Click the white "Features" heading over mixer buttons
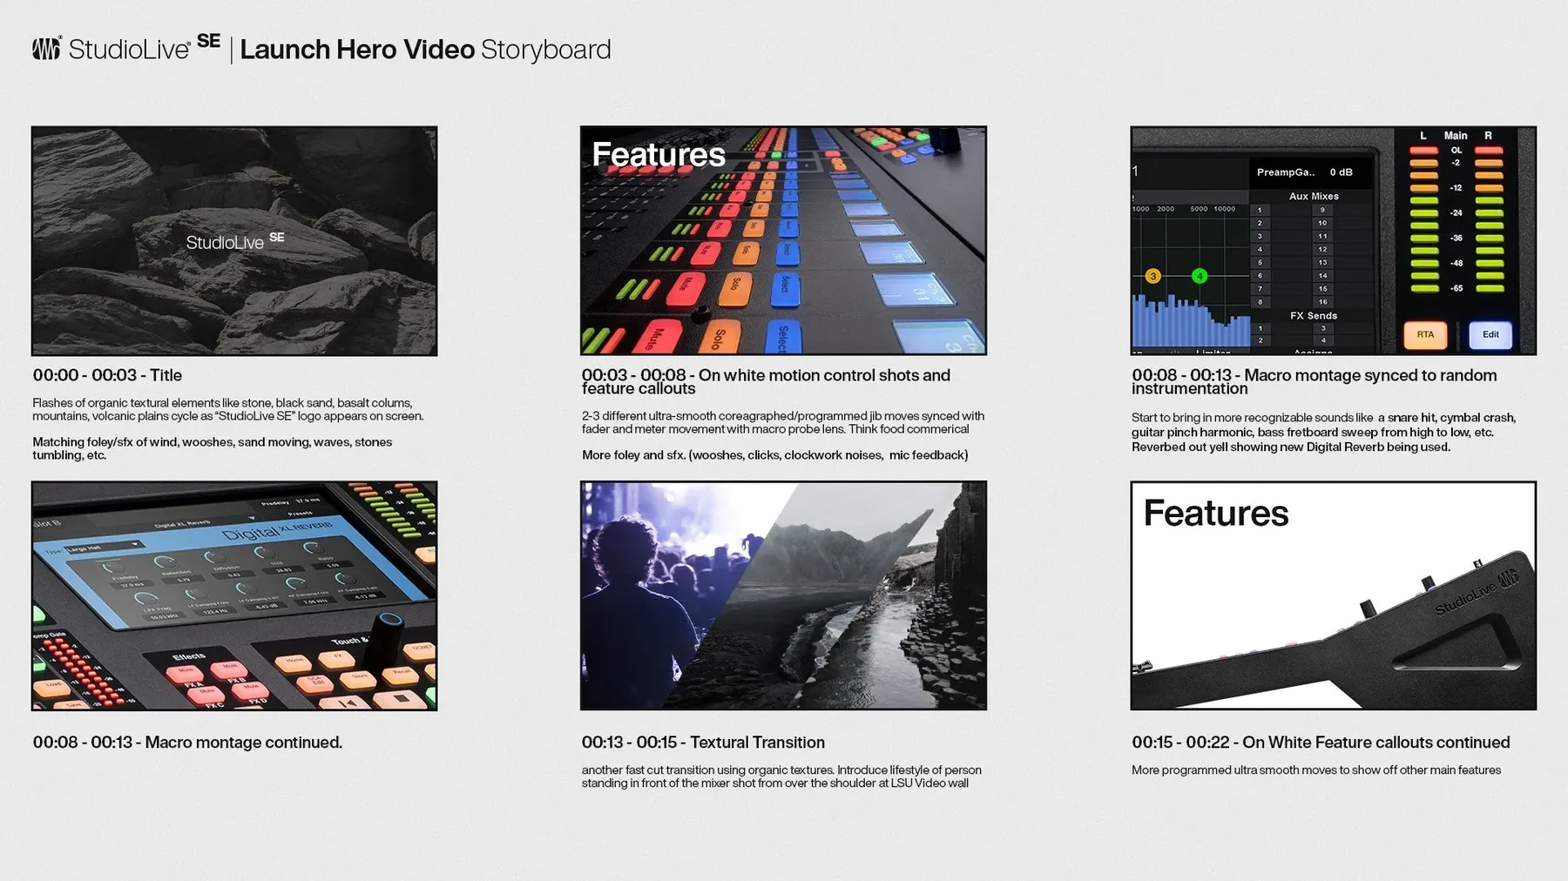Viewport: 1568px width, 881px height. (x=659, y=155)
